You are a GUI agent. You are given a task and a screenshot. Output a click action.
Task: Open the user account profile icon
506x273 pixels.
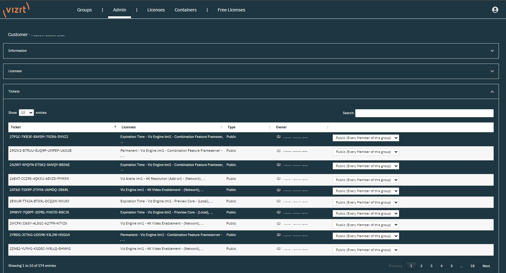495,10
